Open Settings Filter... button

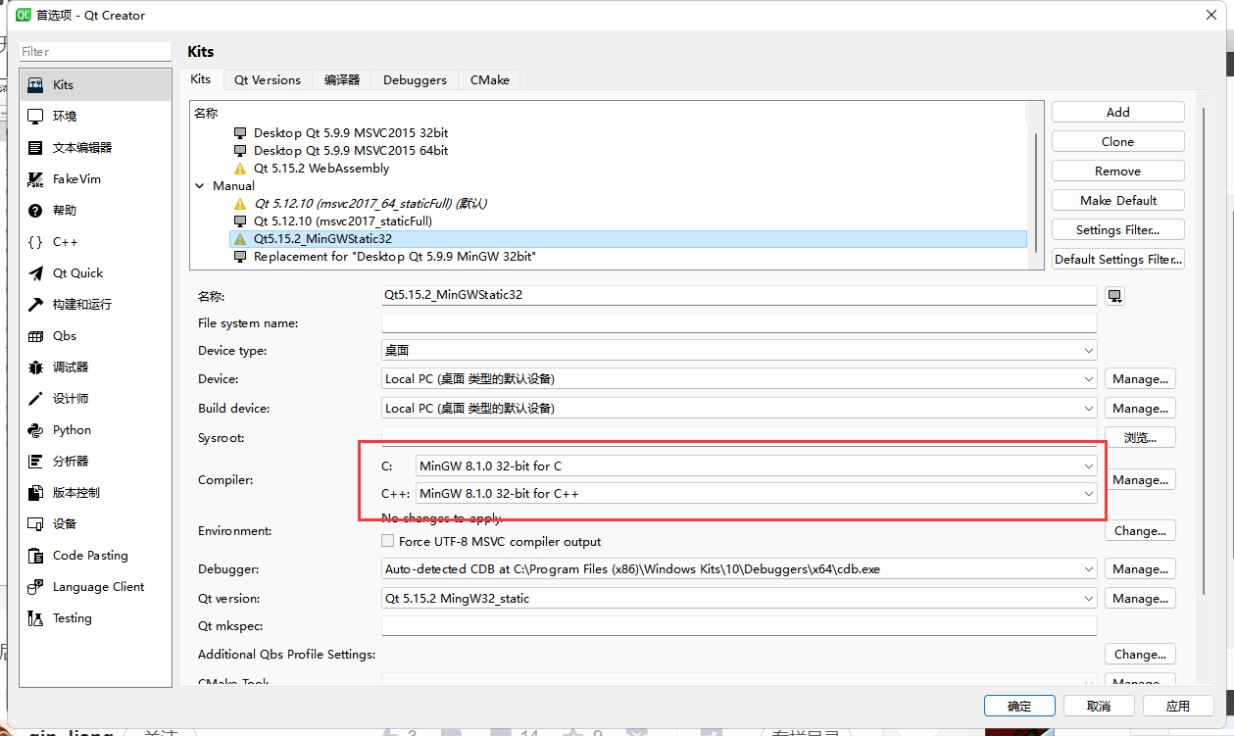(x=1118, y=229)
